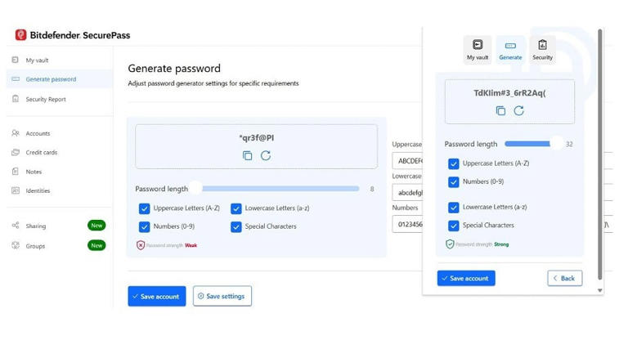Toggle Uppercase Letters (A-Z) checkbox in main page
Image resolution: width=628 pixels, height=340 pixels.
[145, 208]
